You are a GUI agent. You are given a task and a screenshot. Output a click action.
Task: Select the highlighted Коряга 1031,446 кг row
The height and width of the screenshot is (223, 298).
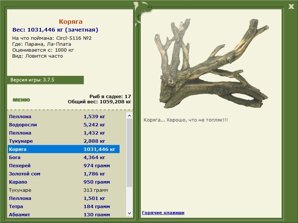coord(64,149)
